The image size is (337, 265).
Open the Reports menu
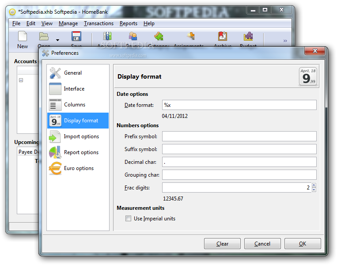(129, 23)
